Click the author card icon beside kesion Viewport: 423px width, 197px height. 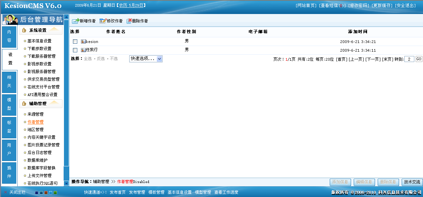click(x=83, y=42)
